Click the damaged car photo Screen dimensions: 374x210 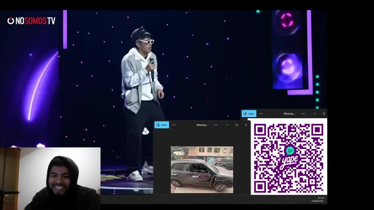(x=202, y=170)
